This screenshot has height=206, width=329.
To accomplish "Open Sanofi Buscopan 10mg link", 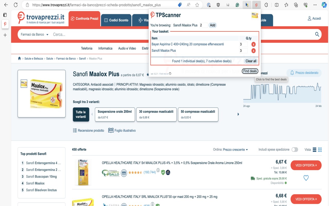I will 41,177.
